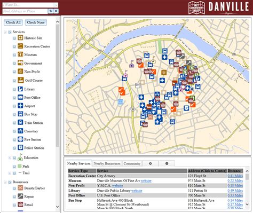Click the green Park legend swatch
This screenshot has height=213, width=253.
coord(20,166)
